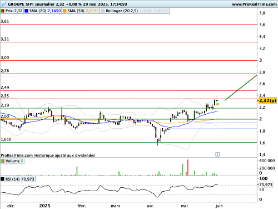
Task: Click the yellow 2,32(p) price tag
Action: tap(267, 101)
